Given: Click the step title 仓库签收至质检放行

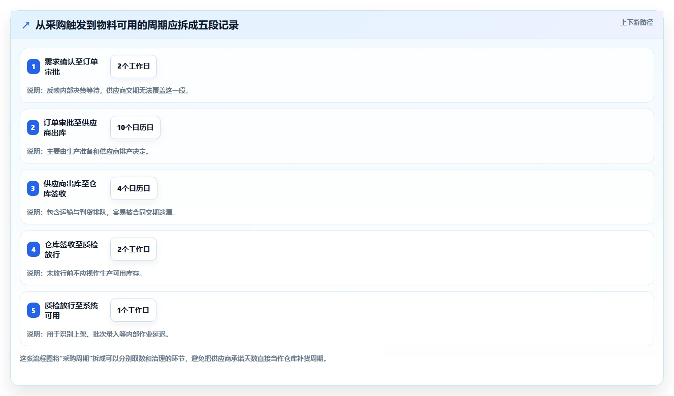Looking at the screenshot, I should 71,249.
